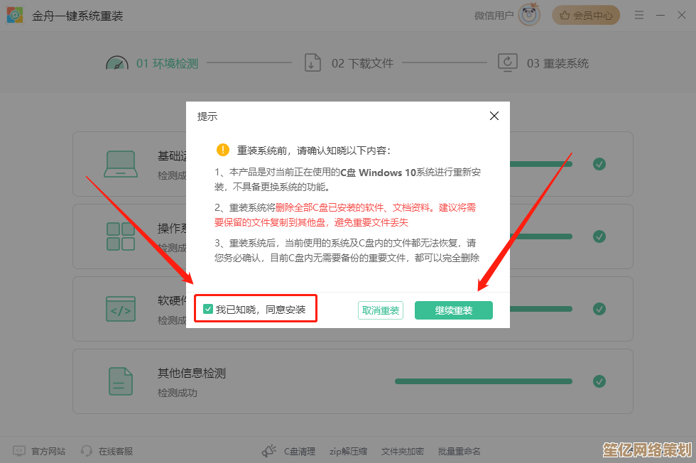Click the green checkmark in the code bracket card
696x463 pixels.
tap(599, 309)
